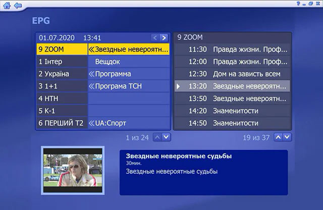Screen dimensions: 323x210
Task: Click the play indicator beside 13:20
Action: (x=178, y=86)
